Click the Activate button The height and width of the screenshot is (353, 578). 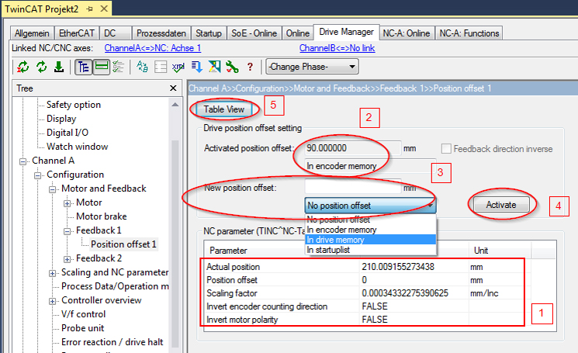501,205
